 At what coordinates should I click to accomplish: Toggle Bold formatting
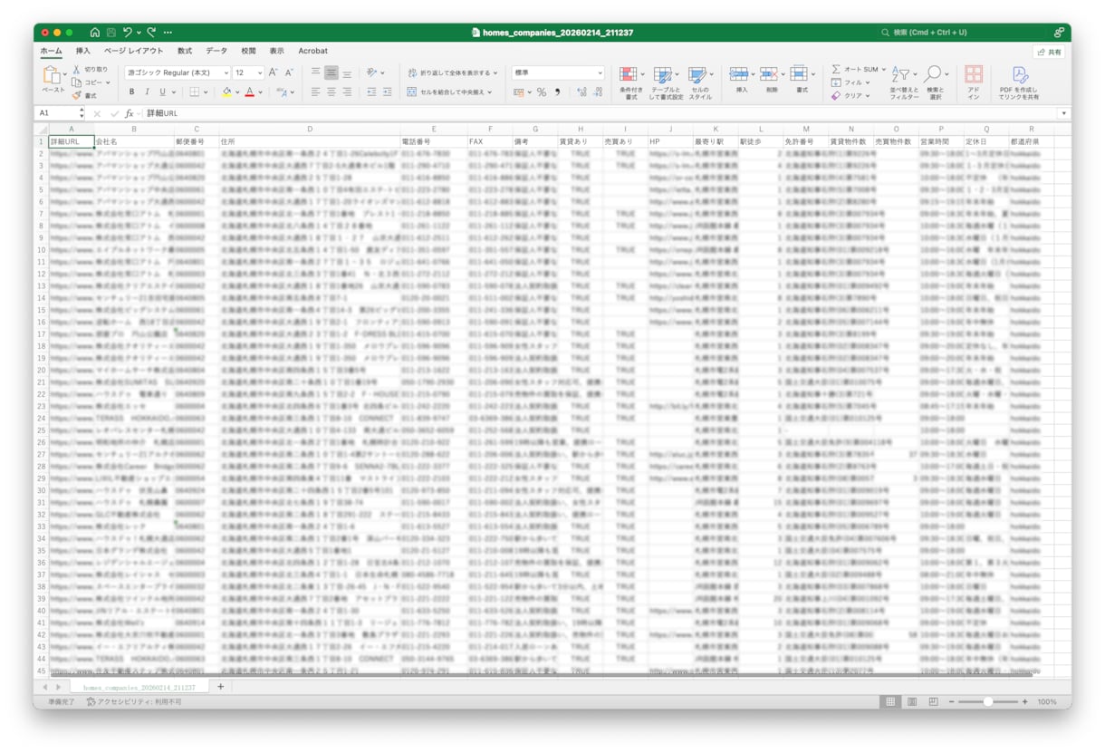click(131, 92)
